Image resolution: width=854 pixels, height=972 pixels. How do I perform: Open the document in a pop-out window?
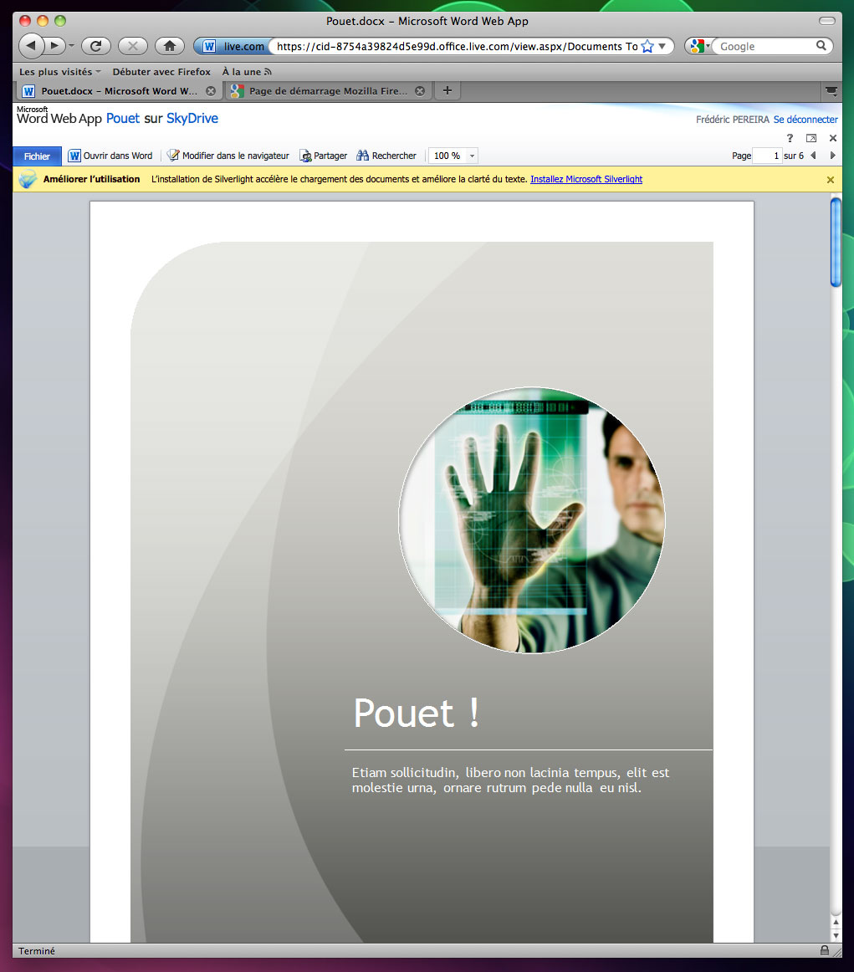[811, 138]
